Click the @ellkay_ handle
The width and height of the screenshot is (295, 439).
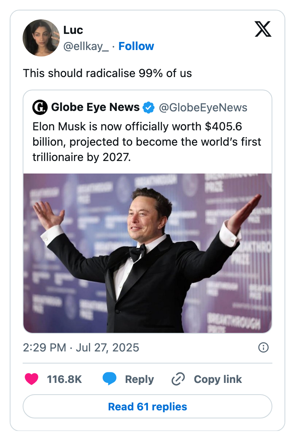pos(86,46)
